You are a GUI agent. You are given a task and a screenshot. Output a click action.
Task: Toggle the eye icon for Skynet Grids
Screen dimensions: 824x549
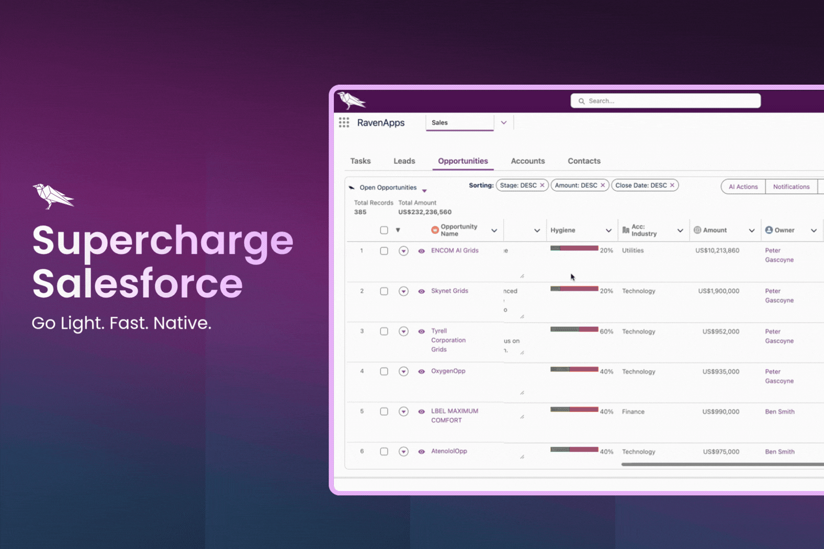(x=421, y=291)
